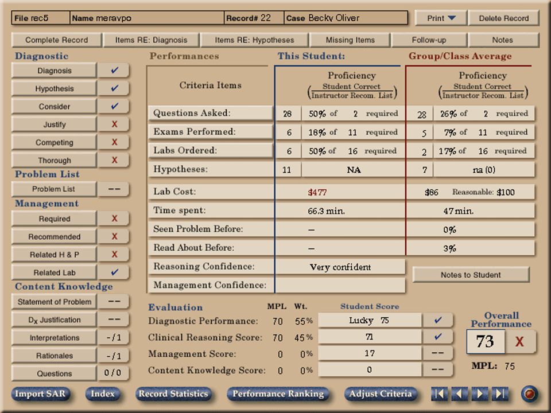Image resolution: width=551 pixels, height=413 pixels.
Task: Open the Performance Ranking
Action: pyautogui.click(x=278, y=394)
